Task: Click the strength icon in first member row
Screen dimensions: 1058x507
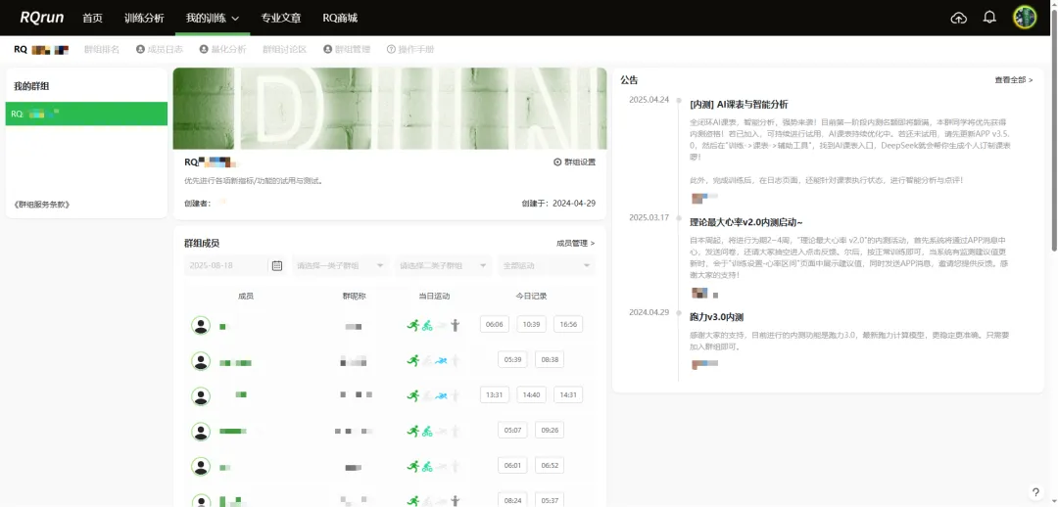Action: coord(455,325)
